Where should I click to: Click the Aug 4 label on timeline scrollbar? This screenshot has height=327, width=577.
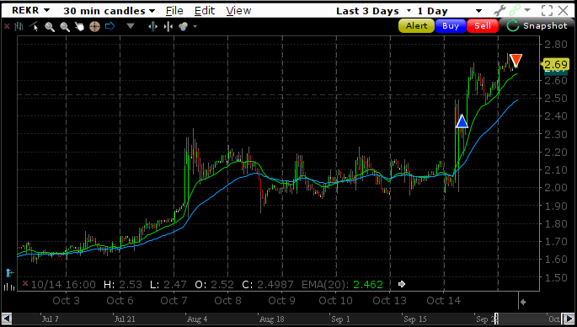[x=197, y=319]
